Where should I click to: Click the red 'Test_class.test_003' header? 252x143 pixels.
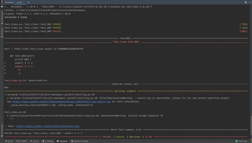(x=126, y=42)
